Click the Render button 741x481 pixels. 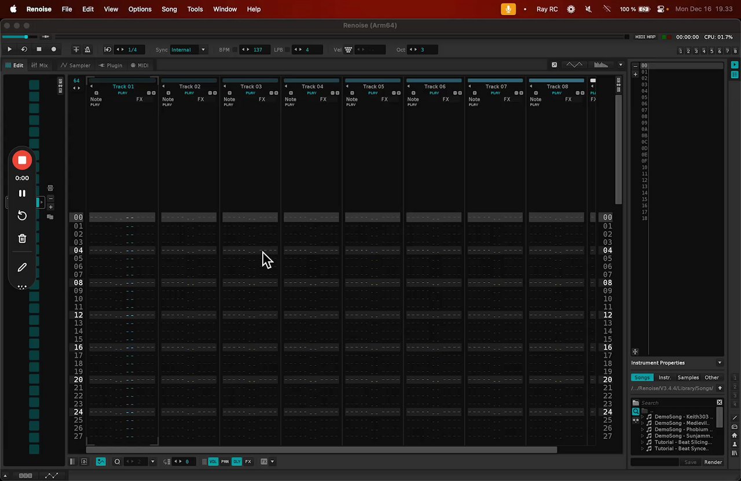pyautogui.click(x=713, y=462)
